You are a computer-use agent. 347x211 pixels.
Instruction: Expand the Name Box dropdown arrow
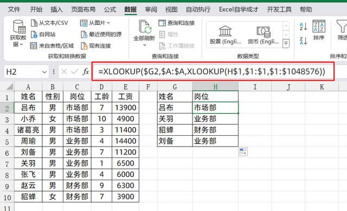pyautogui.click(x=44, y=72)
